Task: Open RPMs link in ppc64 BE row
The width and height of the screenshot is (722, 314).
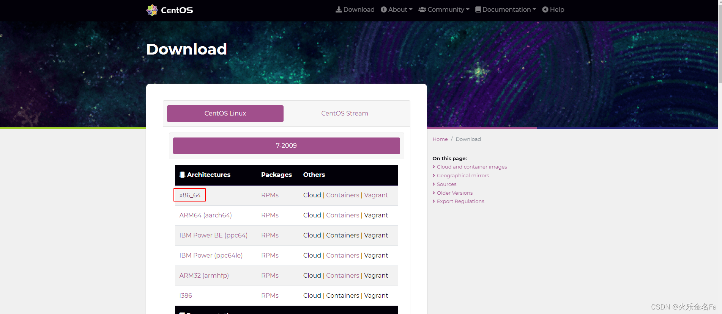Action: click(x=270, y=235)
